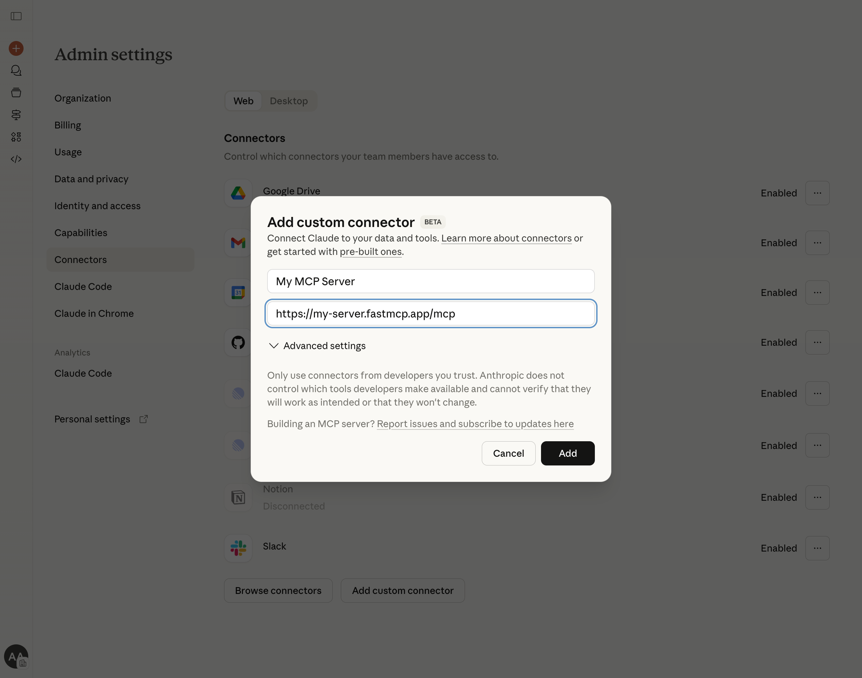
Task: Select Connectors in settings sidebar
Action: [x=120, y=260]
